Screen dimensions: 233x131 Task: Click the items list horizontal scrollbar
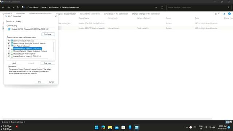[x=29, y=59]
